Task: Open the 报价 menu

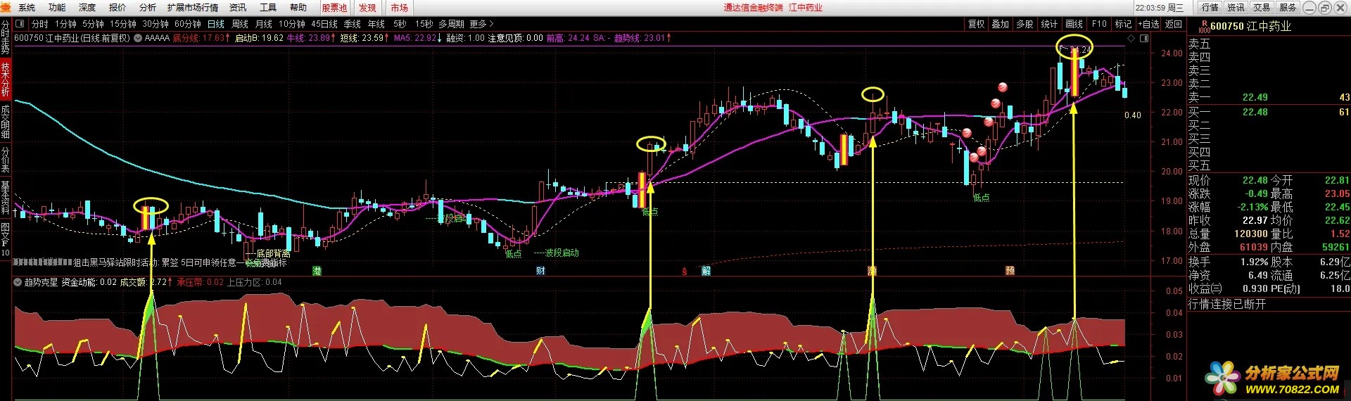Action: [x=118, y=8]
